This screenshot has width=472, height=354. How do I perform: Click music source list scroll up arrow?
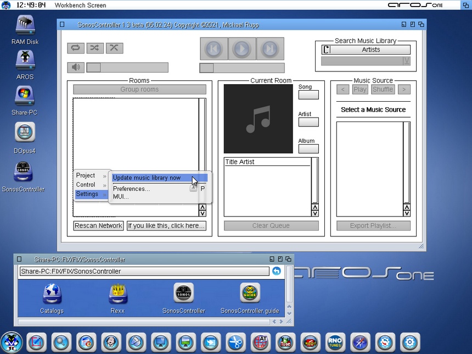point(407,207)
